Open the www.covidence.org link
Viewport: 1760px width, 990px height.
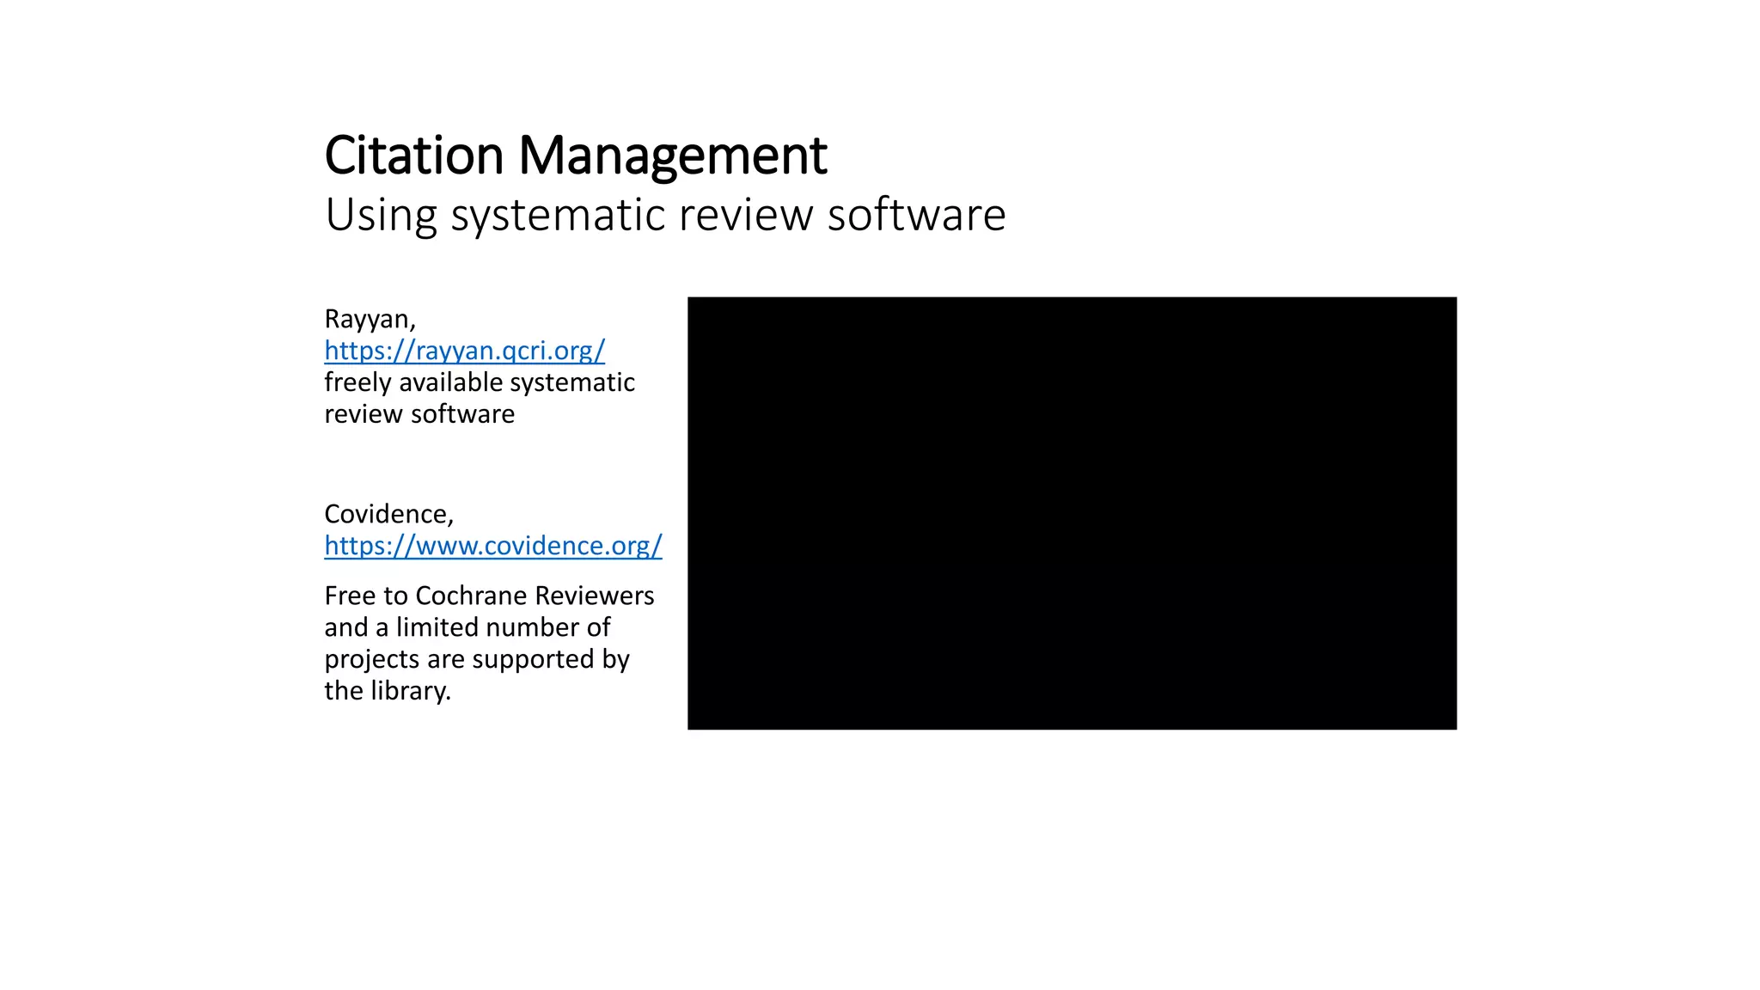[493, 546]
